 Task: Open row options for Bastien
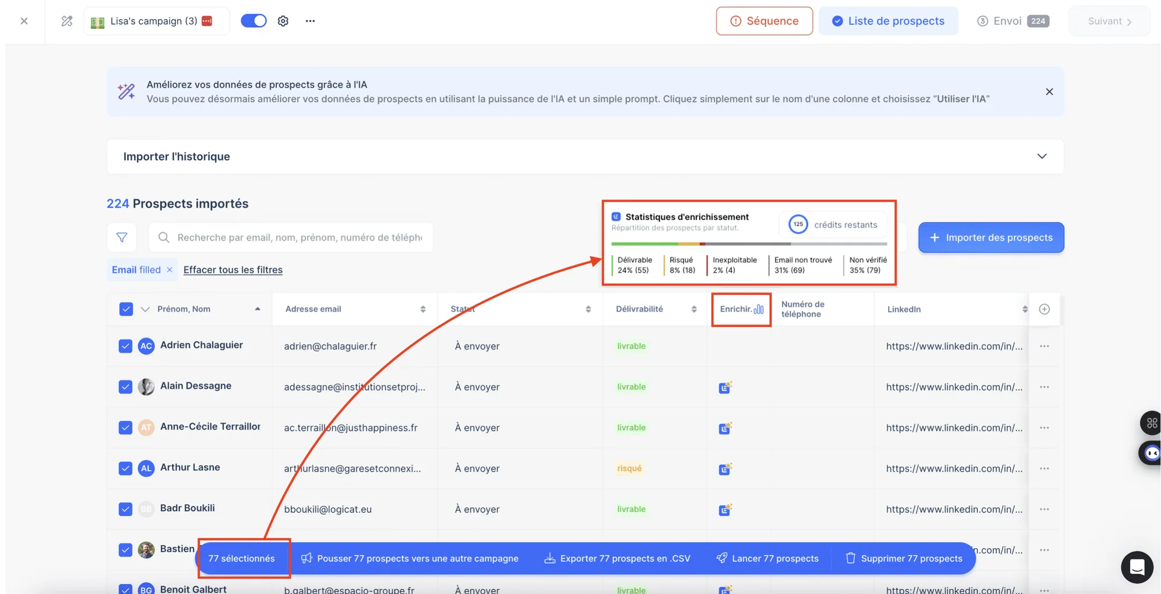(1044, 550)
